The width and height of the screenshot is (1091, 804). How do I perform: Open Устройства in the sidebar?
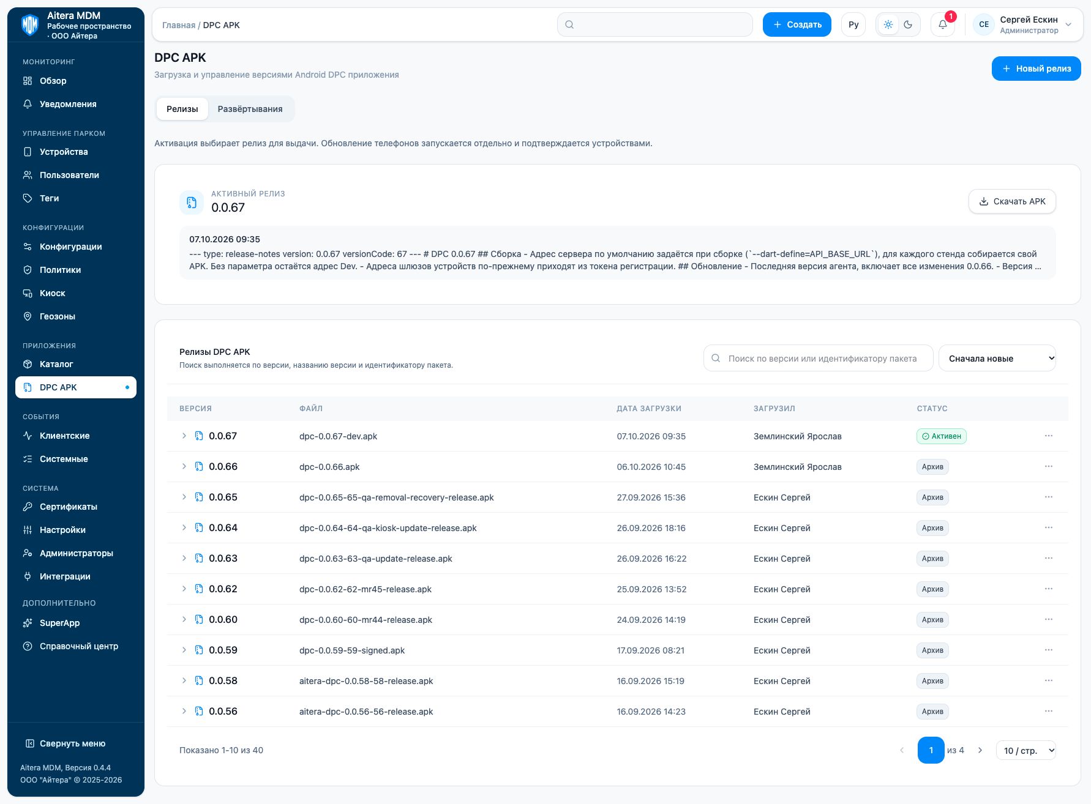[x=76, y=152]
